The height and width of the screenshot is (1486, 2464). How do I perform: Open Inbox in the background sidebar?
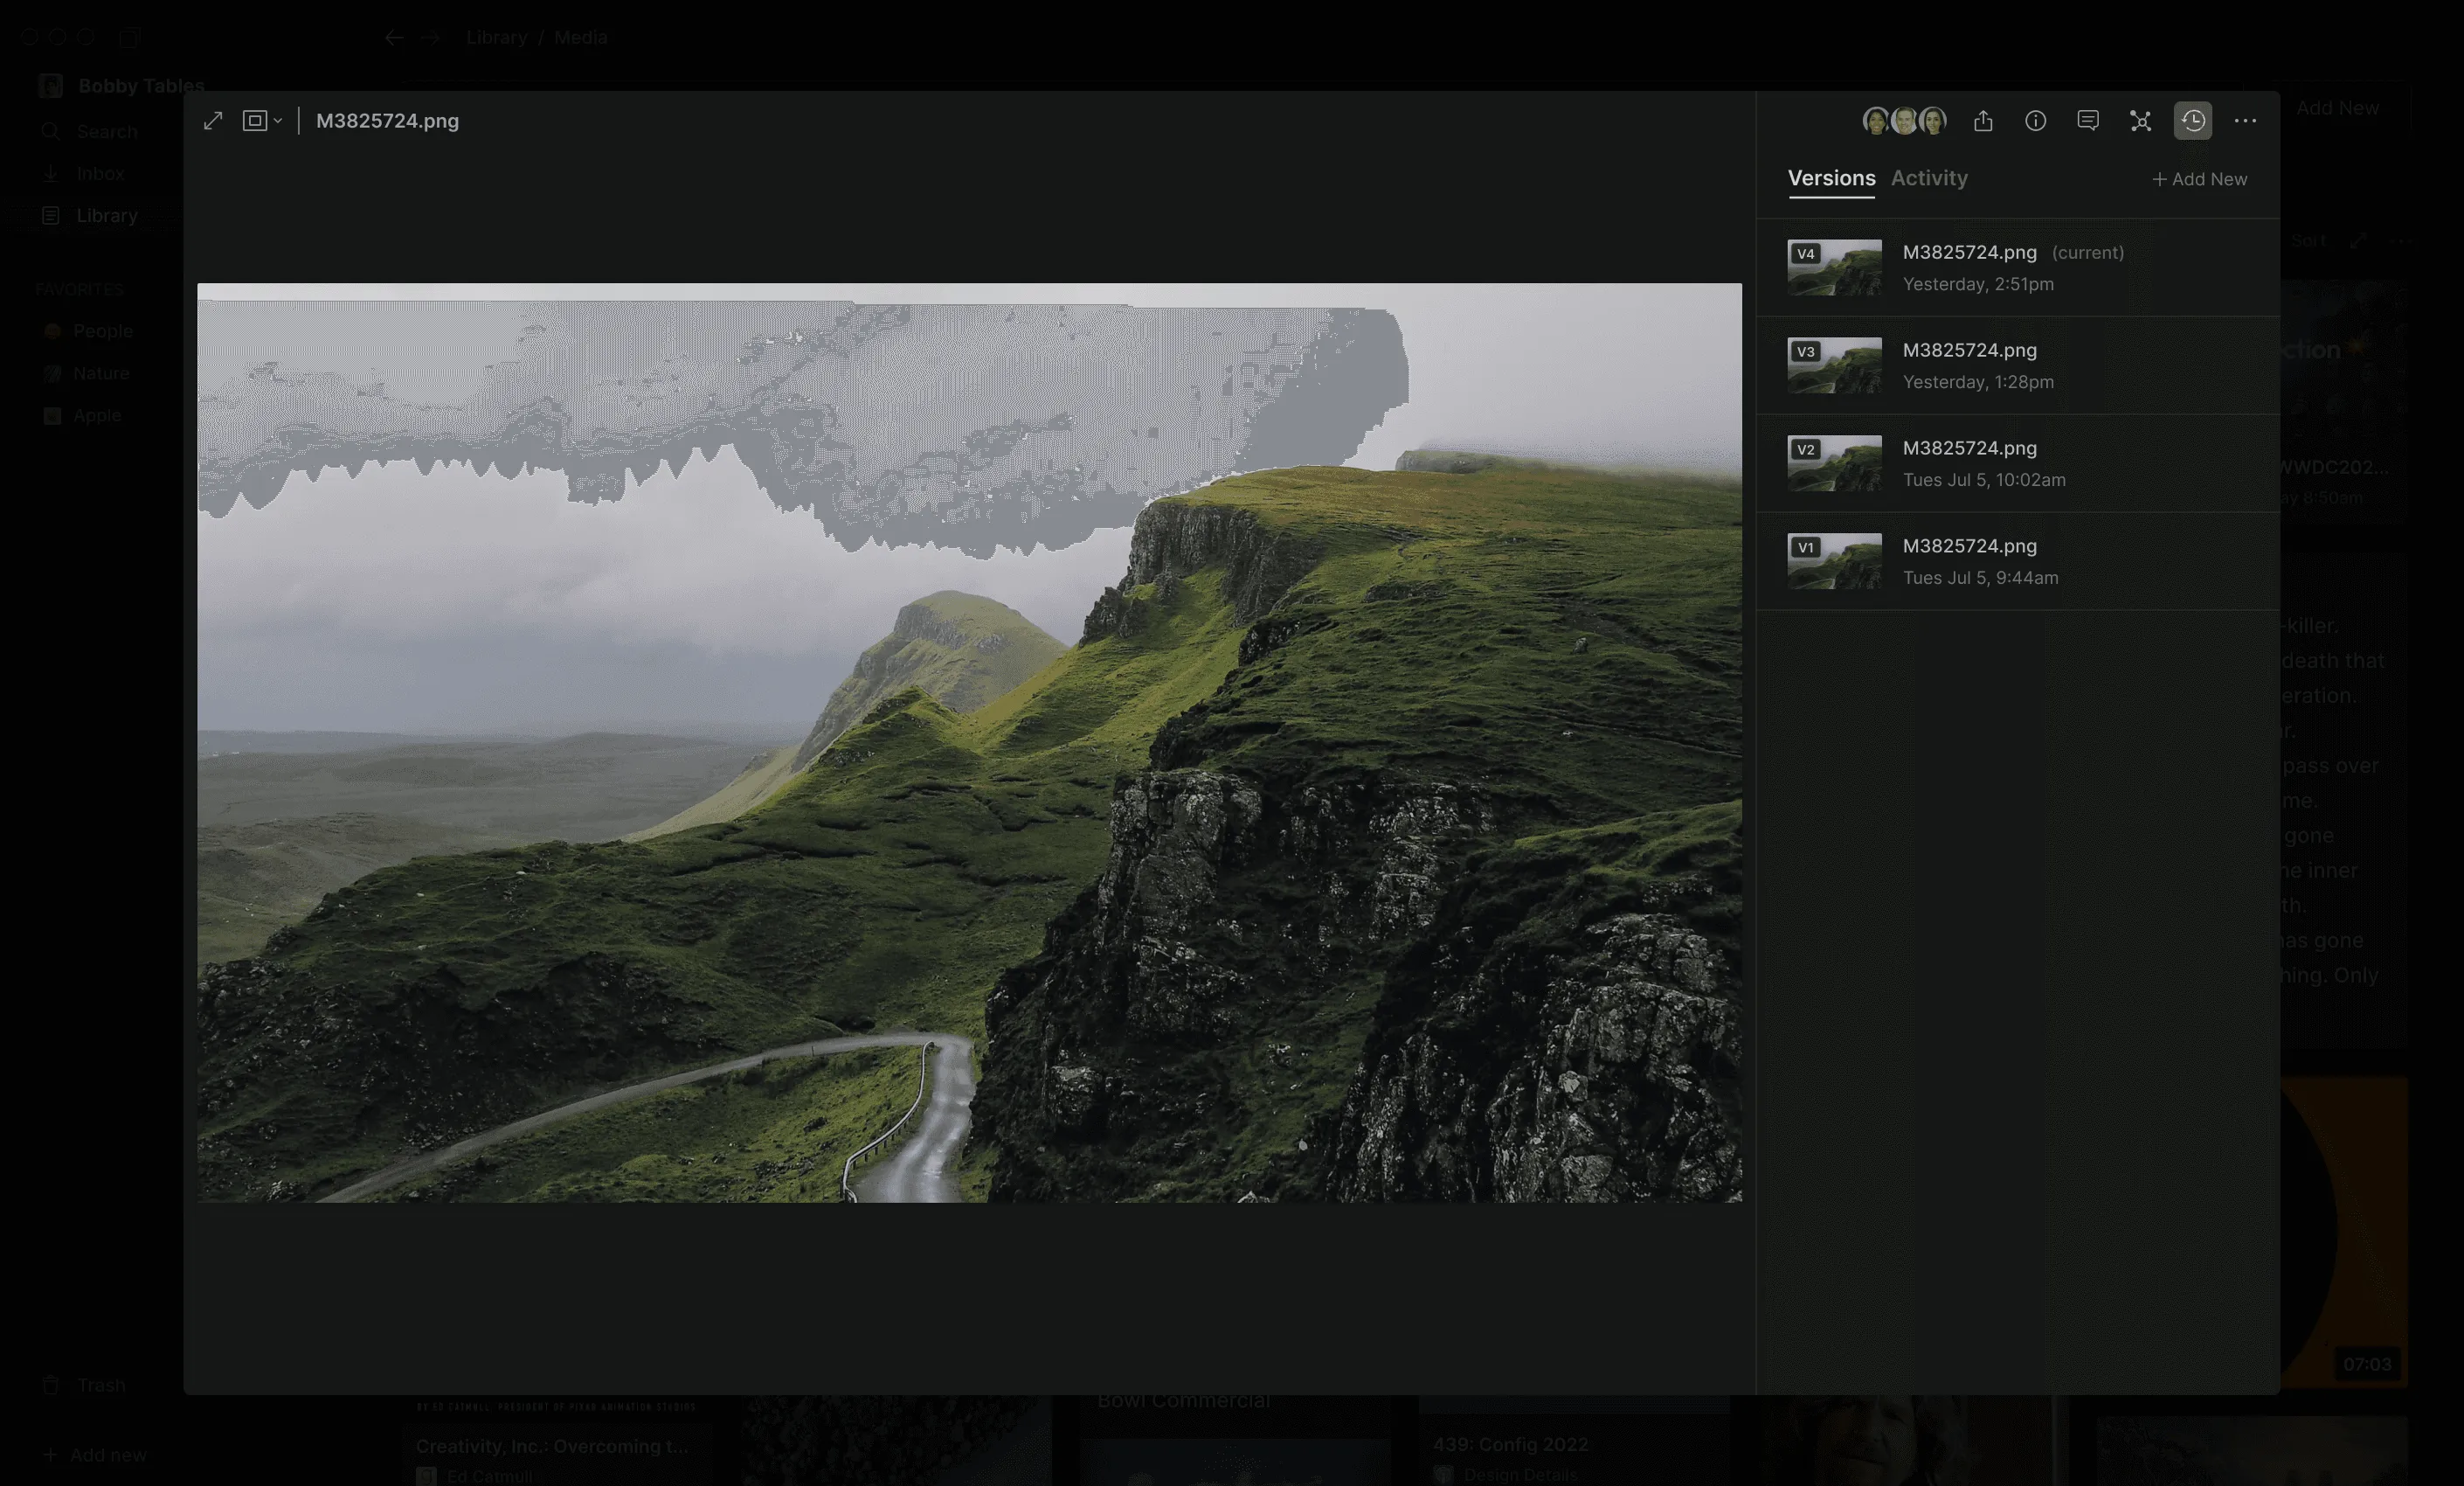[x=84, y=174]
